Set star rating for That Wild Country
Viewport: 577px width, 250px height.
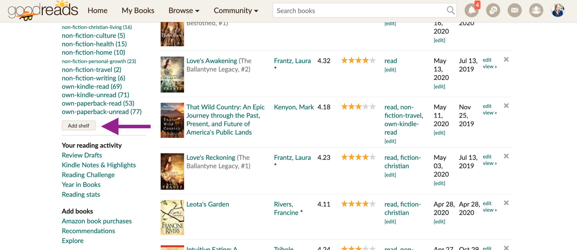click(x=358, y=107)
